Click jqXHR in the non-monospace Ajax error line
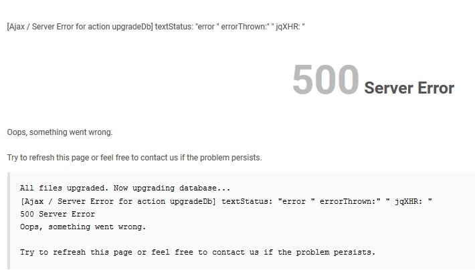This screenshot has height=270, width=475. coord(288,27)
